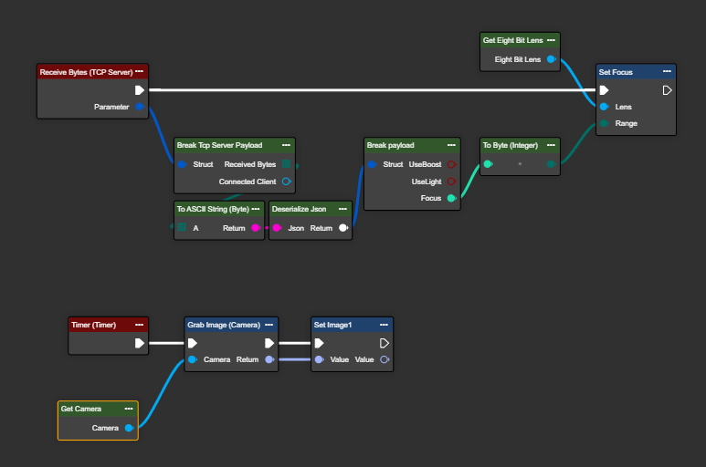
Task: Click the green Focus output pin
Action: [450, 198]
